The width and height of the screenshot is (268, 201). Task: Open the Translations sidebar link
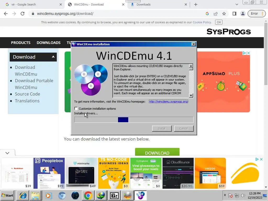(x=27, y=101)
